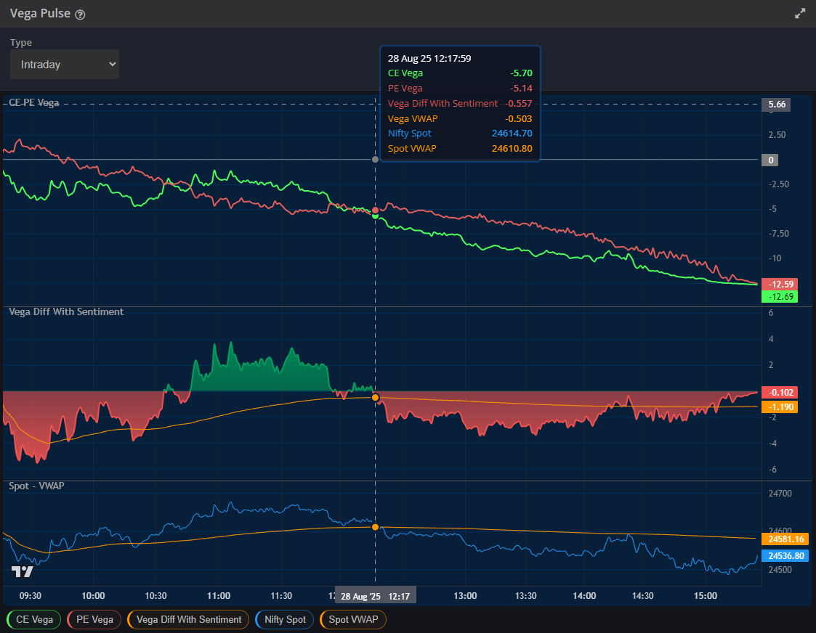Click the -5.70 CE Vega tooltip value

tap(520, 73)
